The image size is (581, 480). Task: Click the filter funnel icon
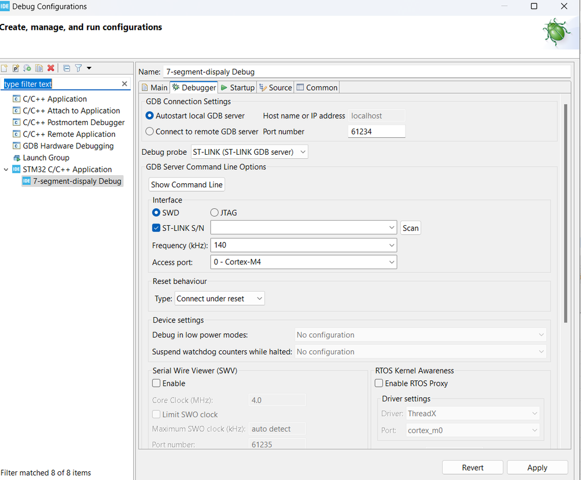pyautogui.click(x=78, y=68)
